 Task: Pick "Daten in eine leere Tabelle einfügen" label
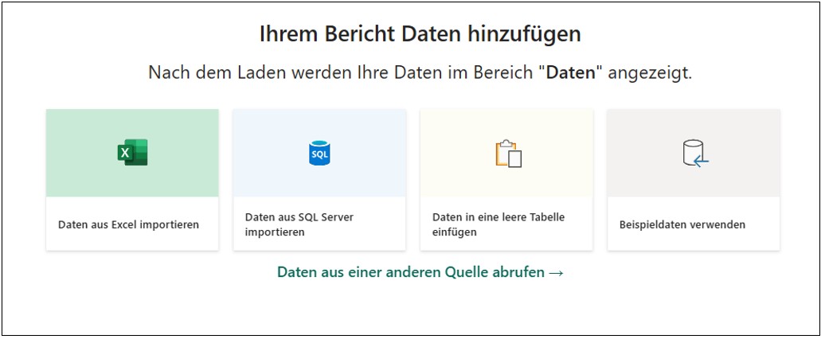click(x=498, y=224)
